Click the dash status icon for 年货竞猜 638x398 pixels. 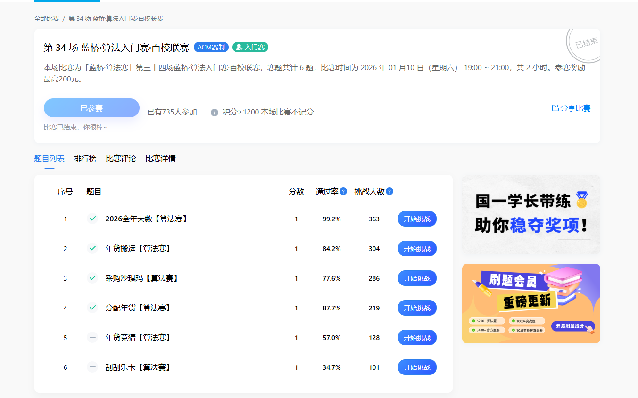[92, 338]
